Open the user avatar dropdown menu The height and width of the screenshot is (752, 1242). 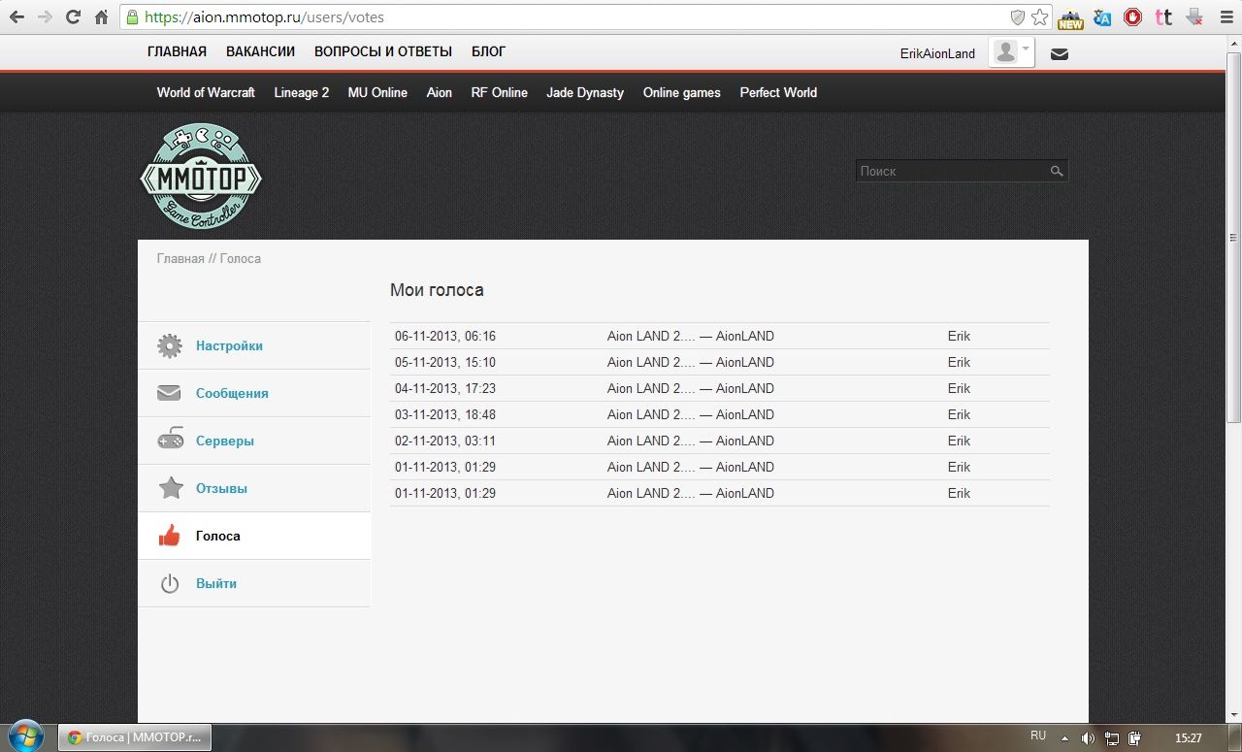click(1011, 53)
